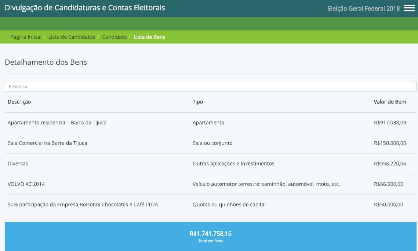
Task: Select Lista de Bens breadcrumb
Action: [149, 37]
